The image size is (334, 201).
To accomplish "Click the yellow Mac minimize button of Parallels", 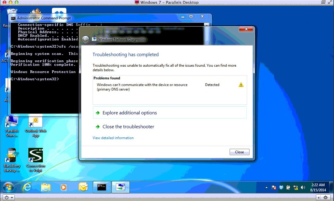I will 10,2.
